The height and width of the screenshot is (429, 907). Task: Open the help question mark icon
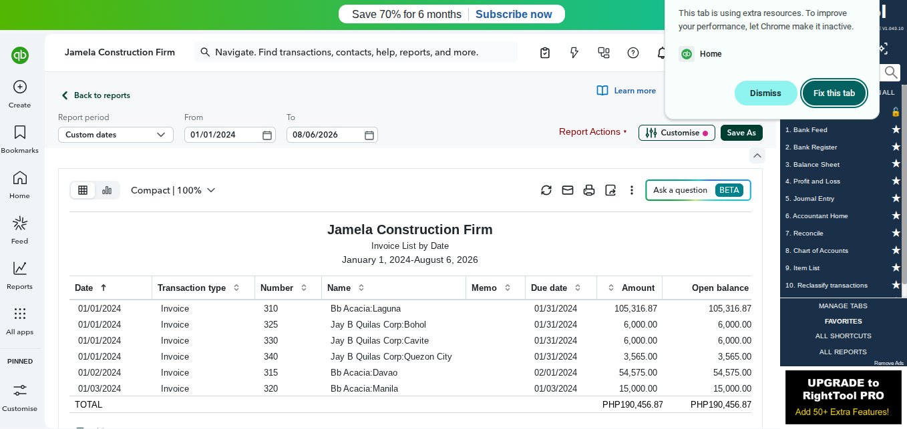(x=633, y=53)
